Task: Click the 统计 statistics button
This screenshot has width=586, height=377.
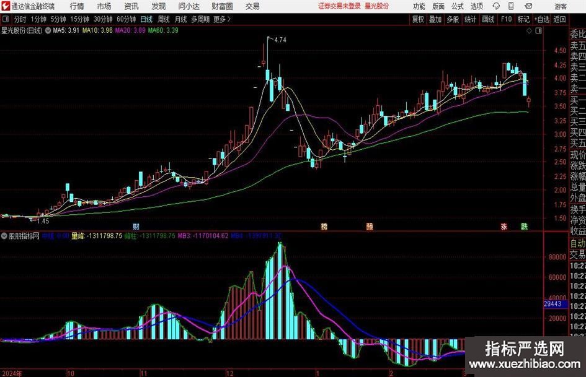Action: 470,19
